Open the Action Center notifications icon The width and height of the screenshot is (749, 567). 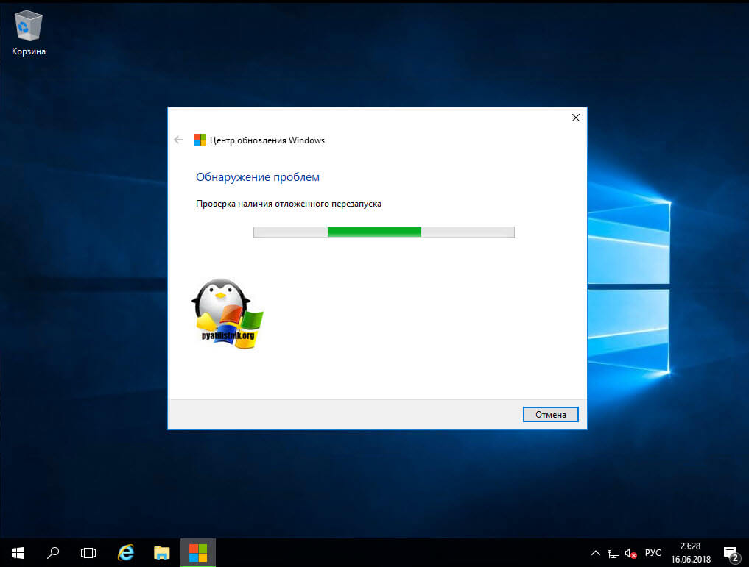(x=731, y=553)
